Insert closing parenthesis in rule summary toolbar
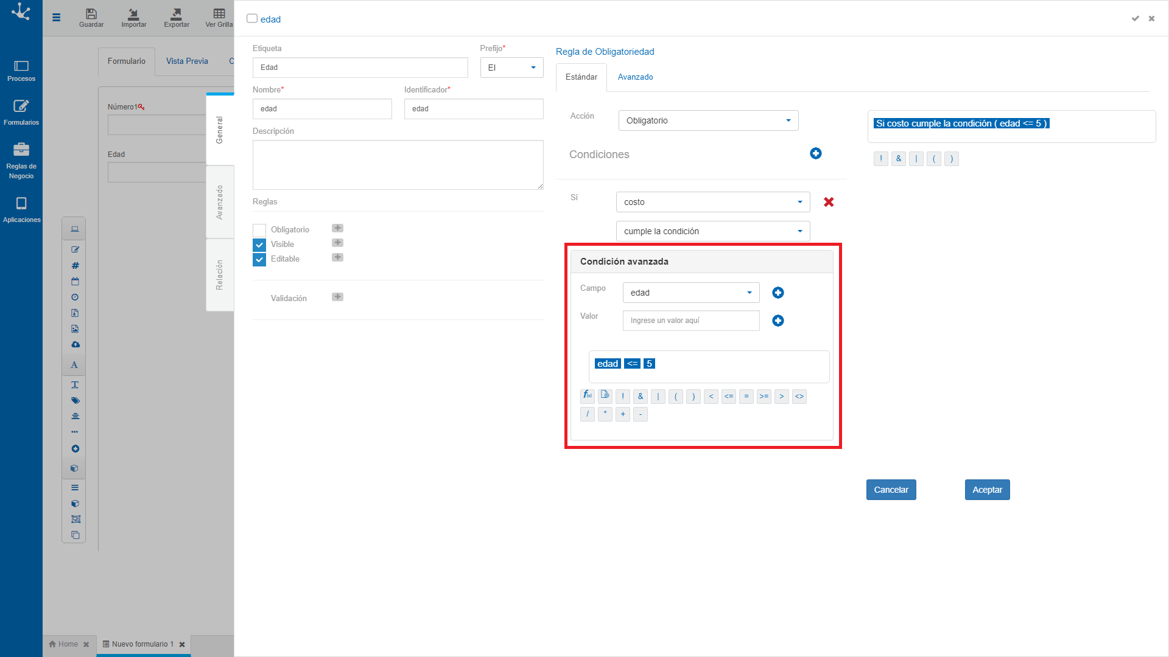Image resolution: width=1169 pixels, height=657 pixels. click(x=952, y=159)
